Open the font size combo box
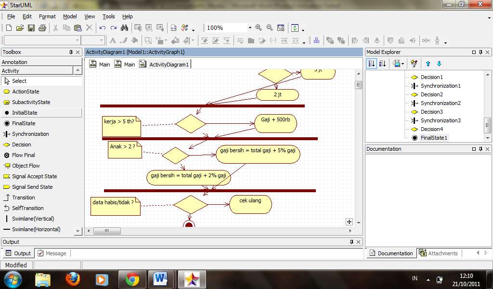 coord(92,40)
